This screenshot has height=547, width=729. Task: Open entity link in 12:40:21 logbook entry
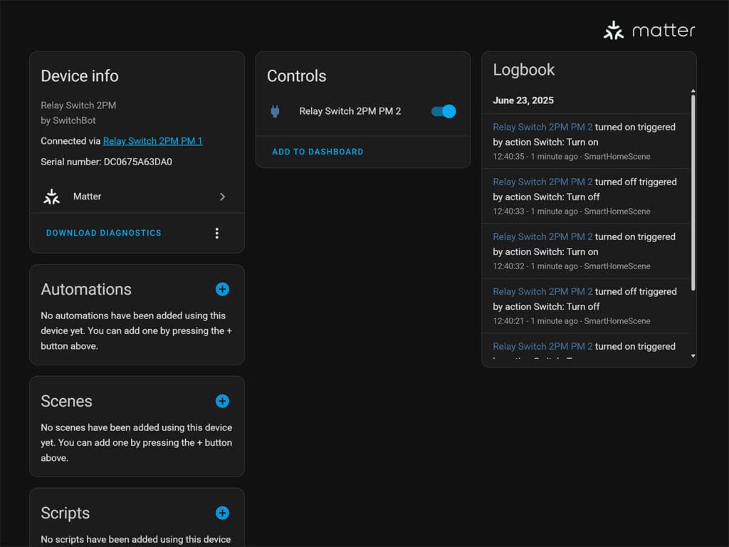pos(542,291)
